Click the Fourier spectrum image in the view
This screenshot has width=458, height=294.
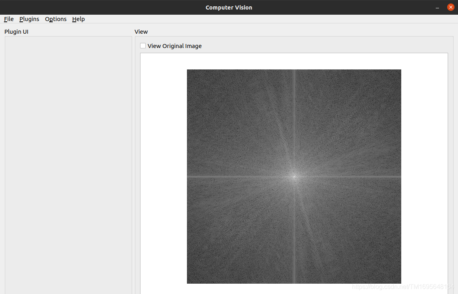pyautogui.click(x=294, y=176)
